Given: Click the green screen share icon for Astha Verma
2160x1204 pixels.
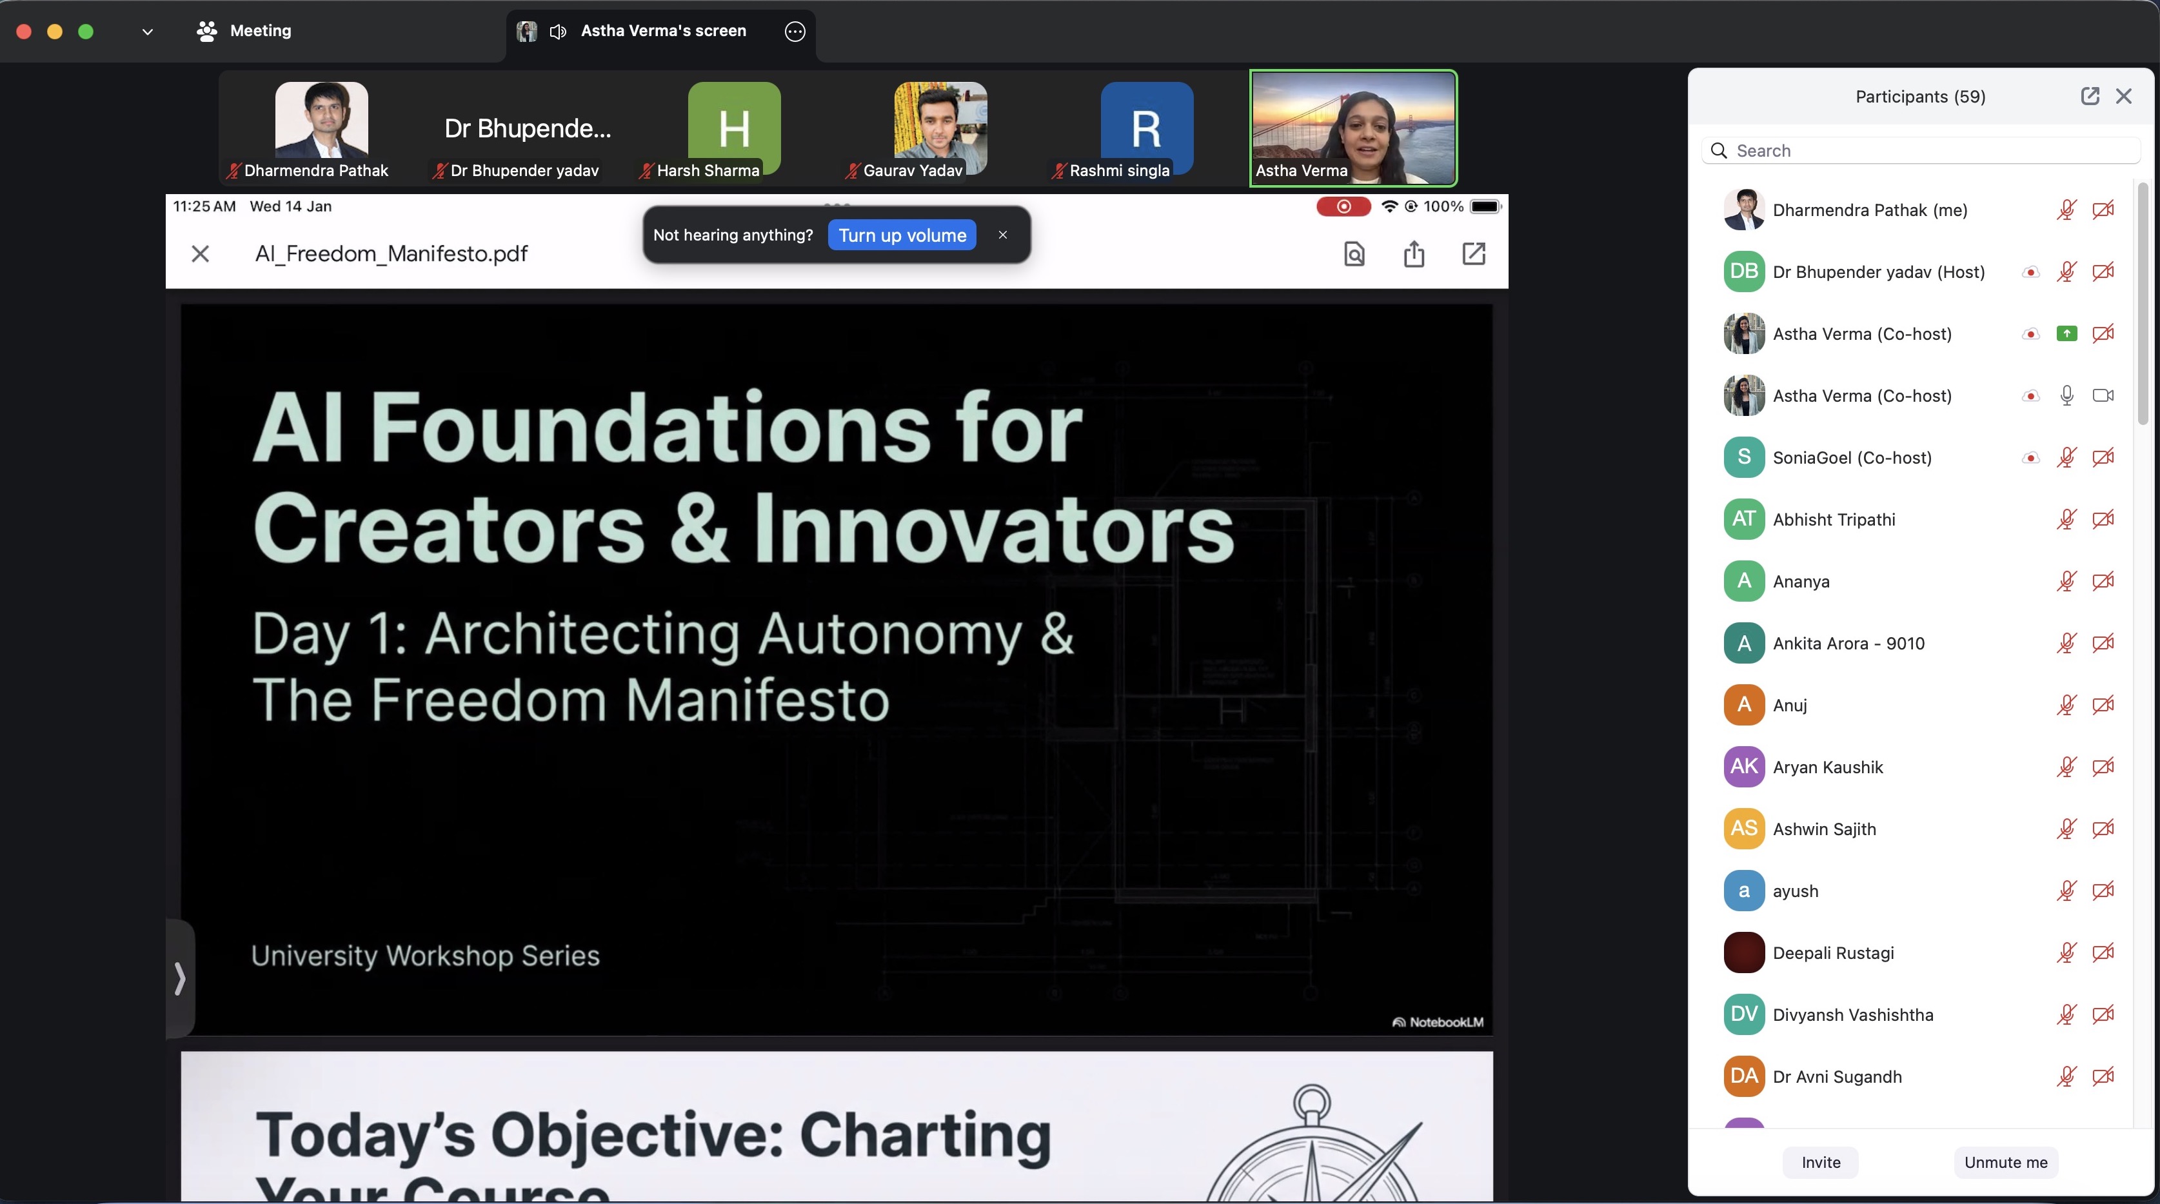Looking at the screenshot, I should tap(2066, 333).
